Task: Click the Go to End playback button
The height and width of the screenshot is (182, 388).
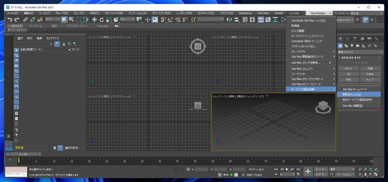Action: pos(298,169)
